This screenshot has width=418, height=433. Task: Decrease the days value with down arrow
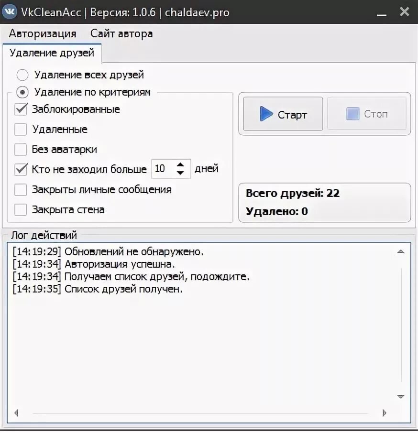click(180, 173)
